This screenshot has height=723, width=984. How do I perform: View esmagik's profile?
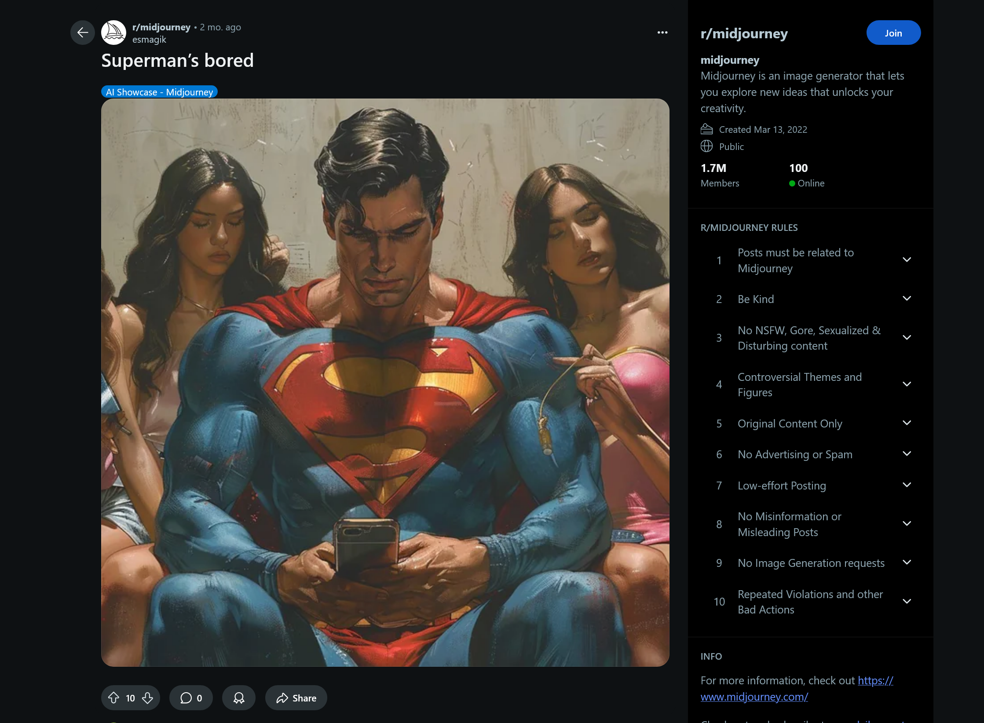(149, 39)
